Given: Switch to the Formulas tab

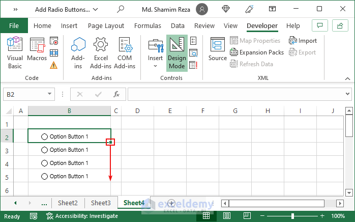Looking at the screenshot, I should tap(147, 25).
